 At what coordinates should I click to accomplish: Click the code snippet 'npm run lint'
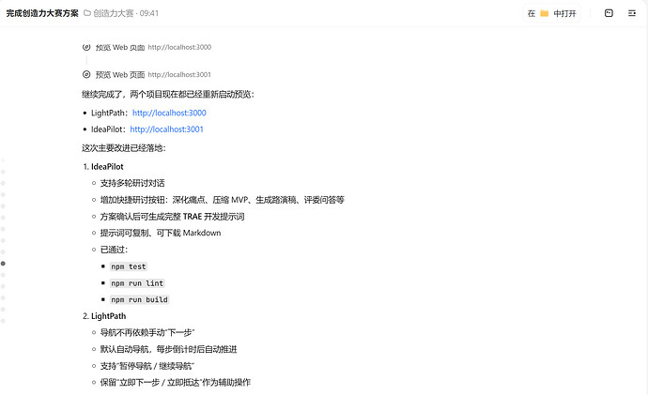tap(137, 283)
